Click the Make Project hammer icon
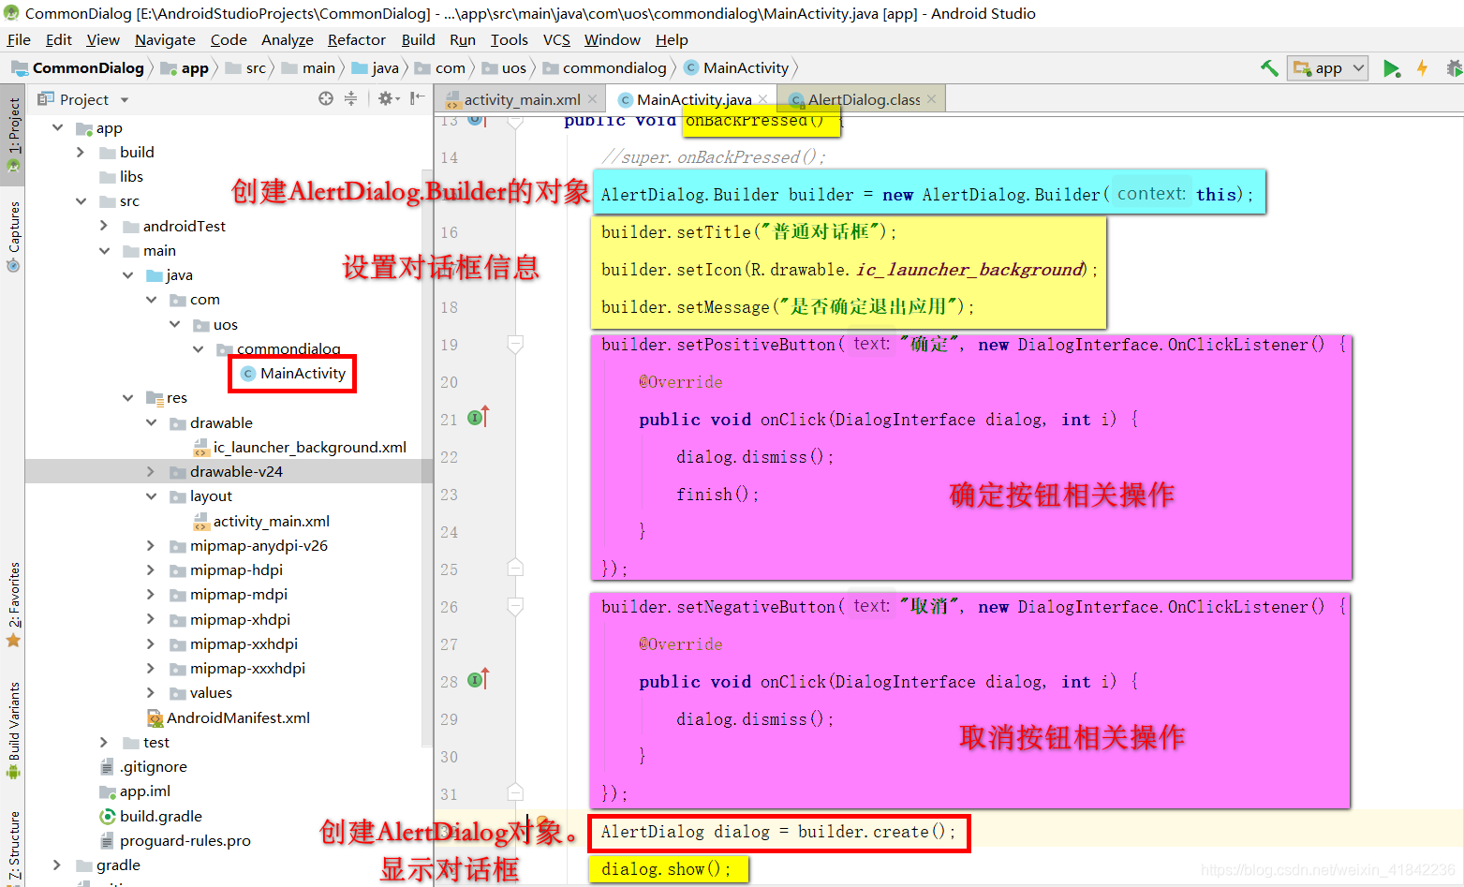The height and width of the screenshot is (887, 1464). 1269,67
